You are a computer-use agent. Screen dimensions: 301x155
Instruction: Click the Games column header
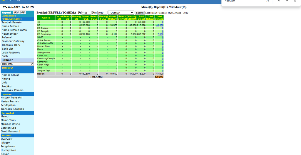[46, 18]
